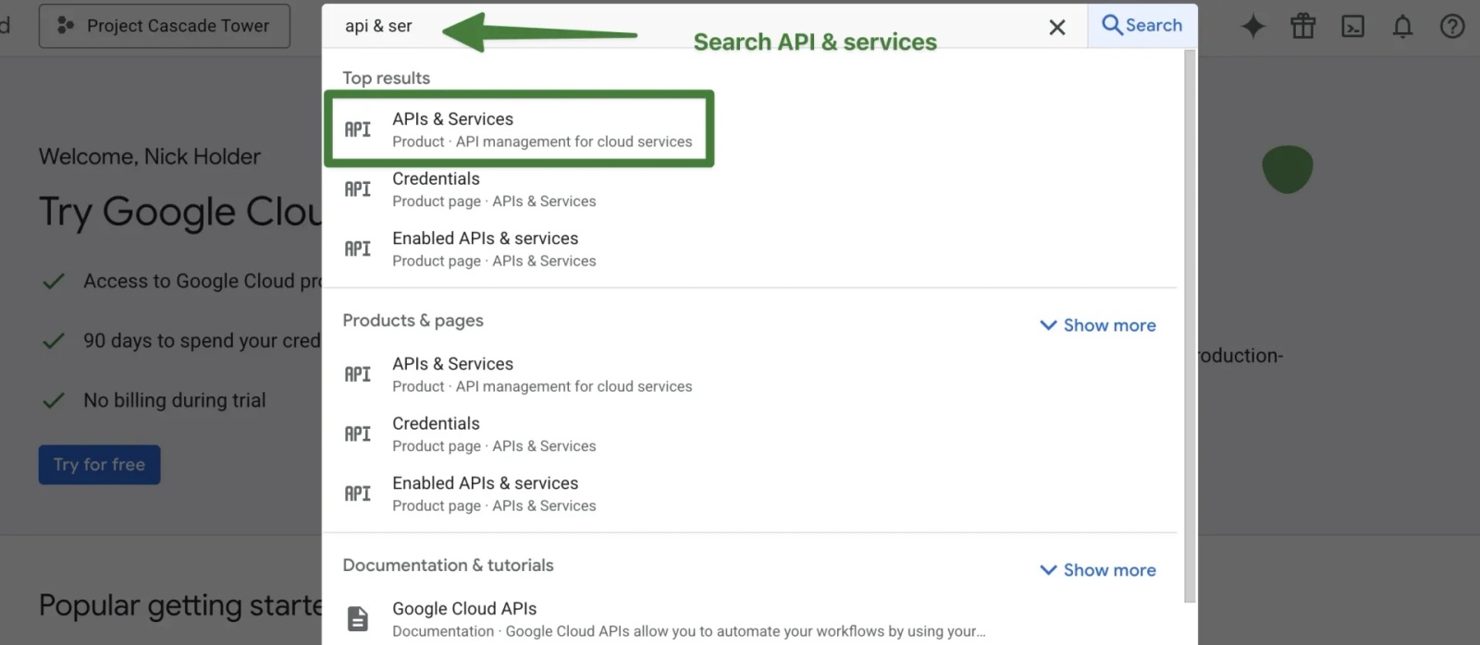Open Enabled APIs & services under Products & pages
Viewport: 1480px width, 645px height.
point(749,494)
